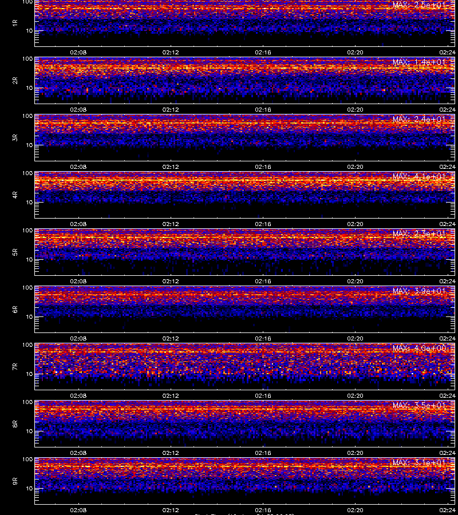
Task: Click the 2R spectrogram plot area
Action: [x=245, y=81]
